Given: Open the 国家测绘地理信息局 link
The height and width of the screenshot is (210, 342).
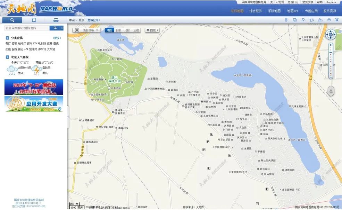Looking at the screenshot, I should tap(254, 2).
